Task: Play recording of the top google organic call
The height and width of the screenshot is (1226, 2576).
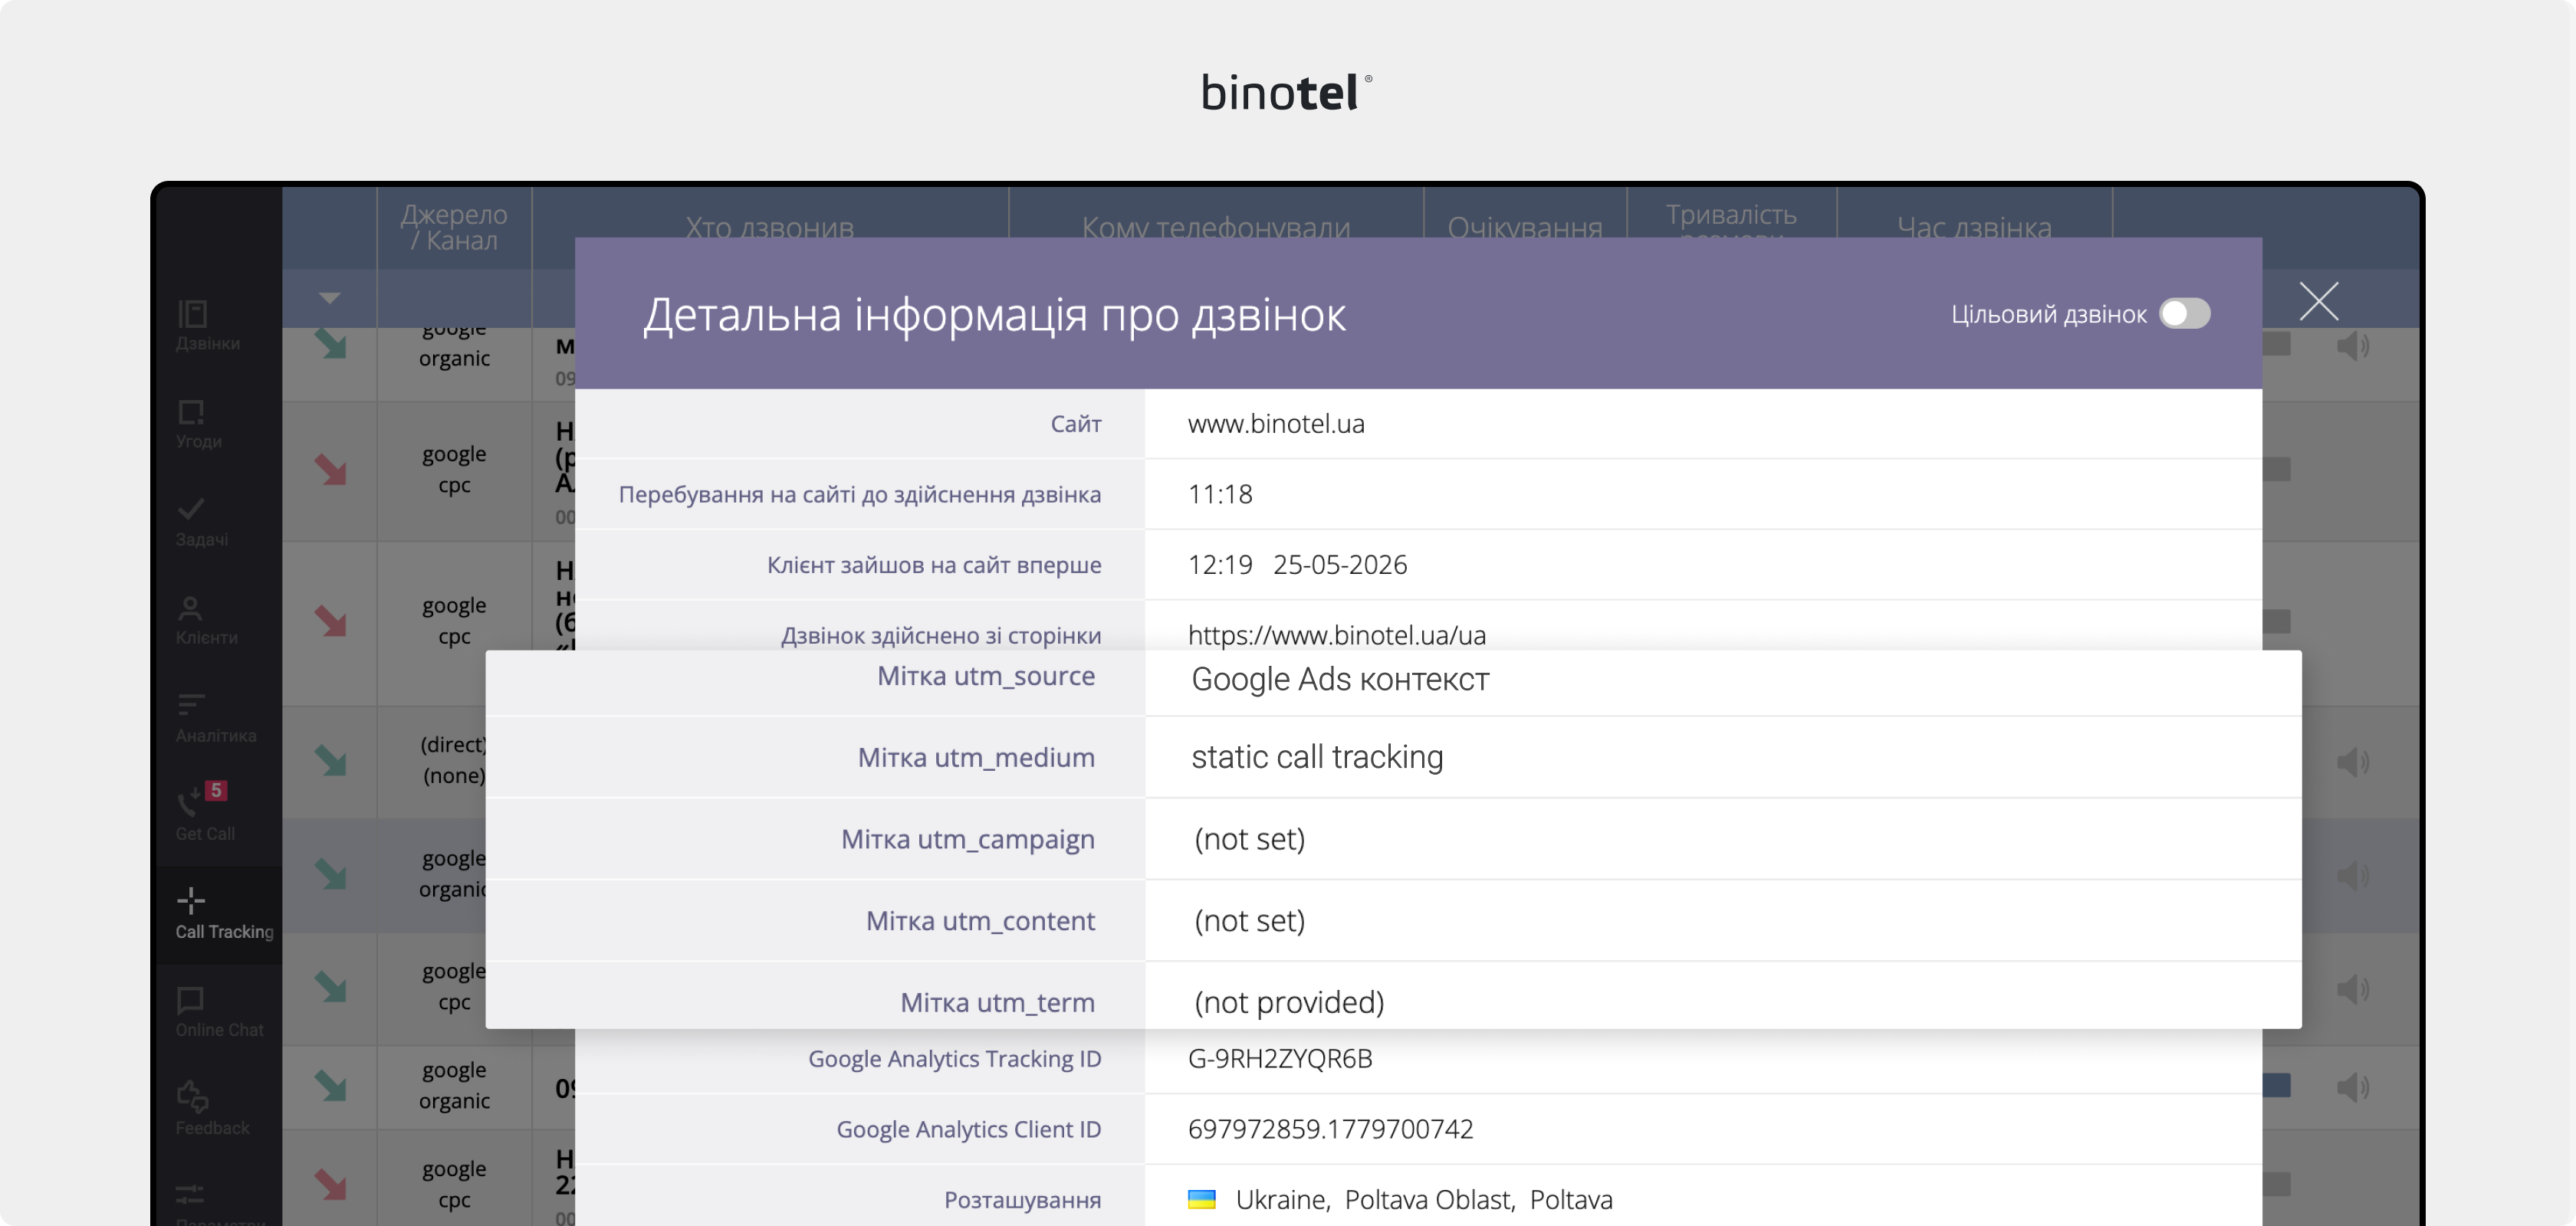Action: coord(2352,346)
